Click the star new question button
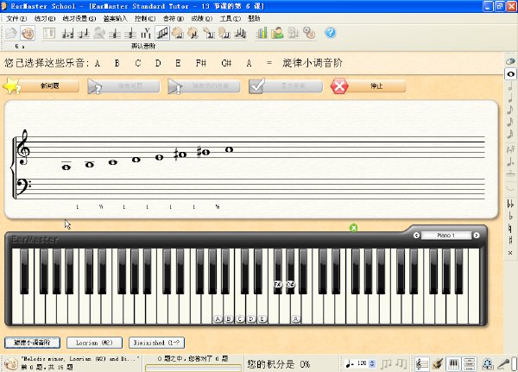The width and height of the screenshot is (518, 372). [x=41, y=86]
